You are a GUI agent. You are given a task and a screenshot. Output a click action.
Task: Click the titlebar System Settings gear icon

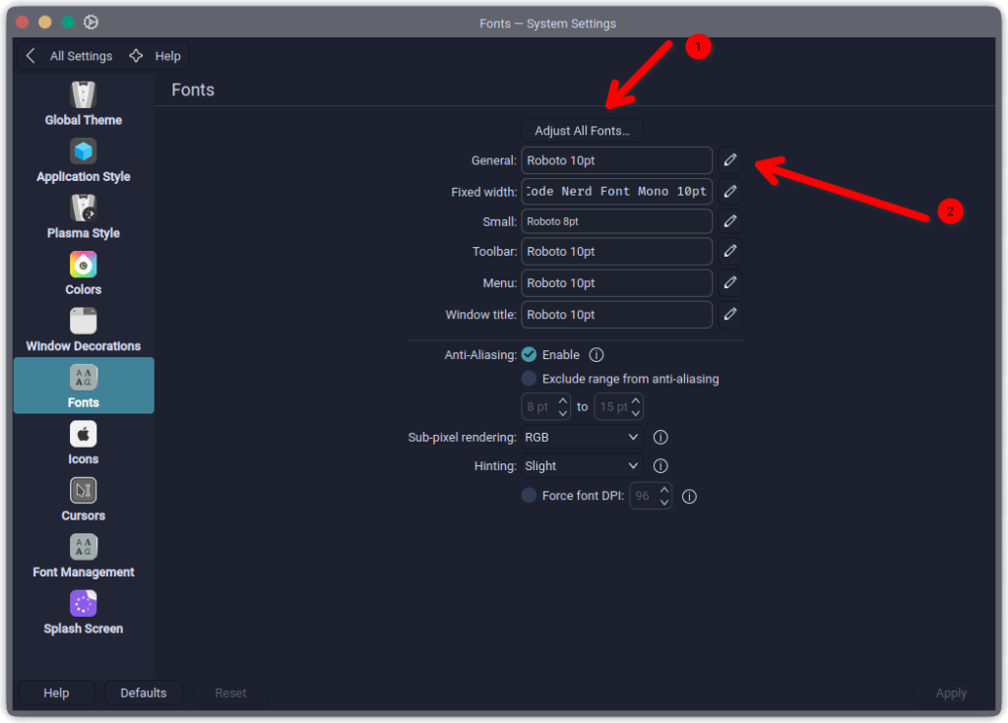click(x=92, y=22)
